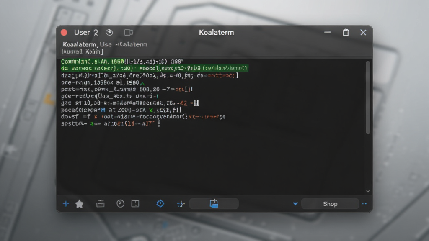Viewport: 429px width, 241px height.
Task: Expand the blue dropdown arrow beside Shop
Action: pyautogui.click(x=295, y=204)
